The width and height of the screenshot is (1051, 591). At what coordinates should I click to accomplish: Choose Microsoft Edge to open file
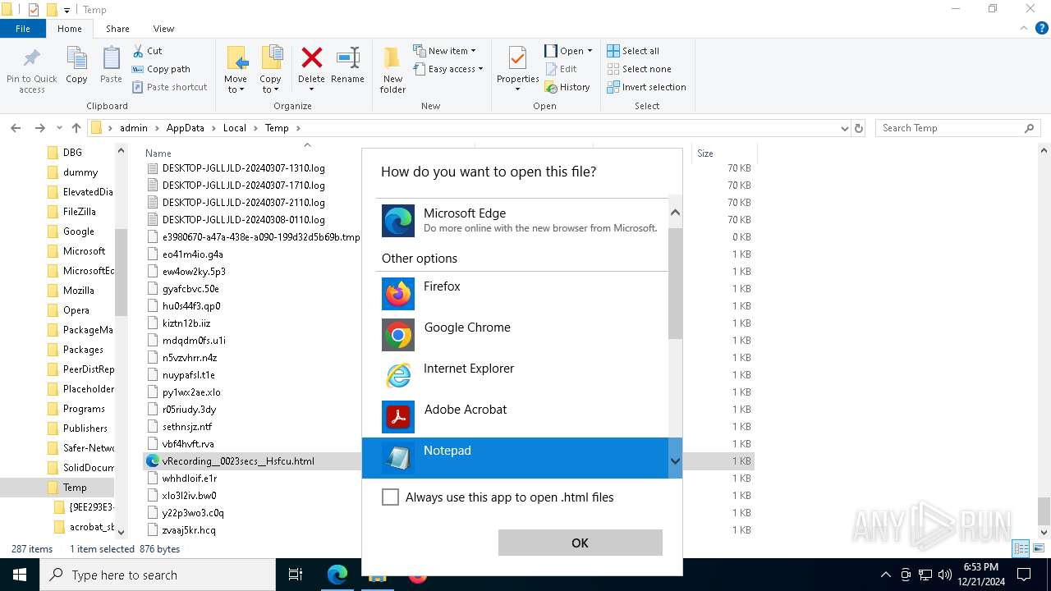coord(516,220)
